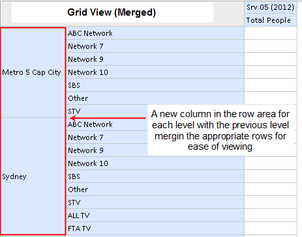302x237 pixels.
Task: Select ABC Network row under Sydney
Action: [x=107, y=124]
